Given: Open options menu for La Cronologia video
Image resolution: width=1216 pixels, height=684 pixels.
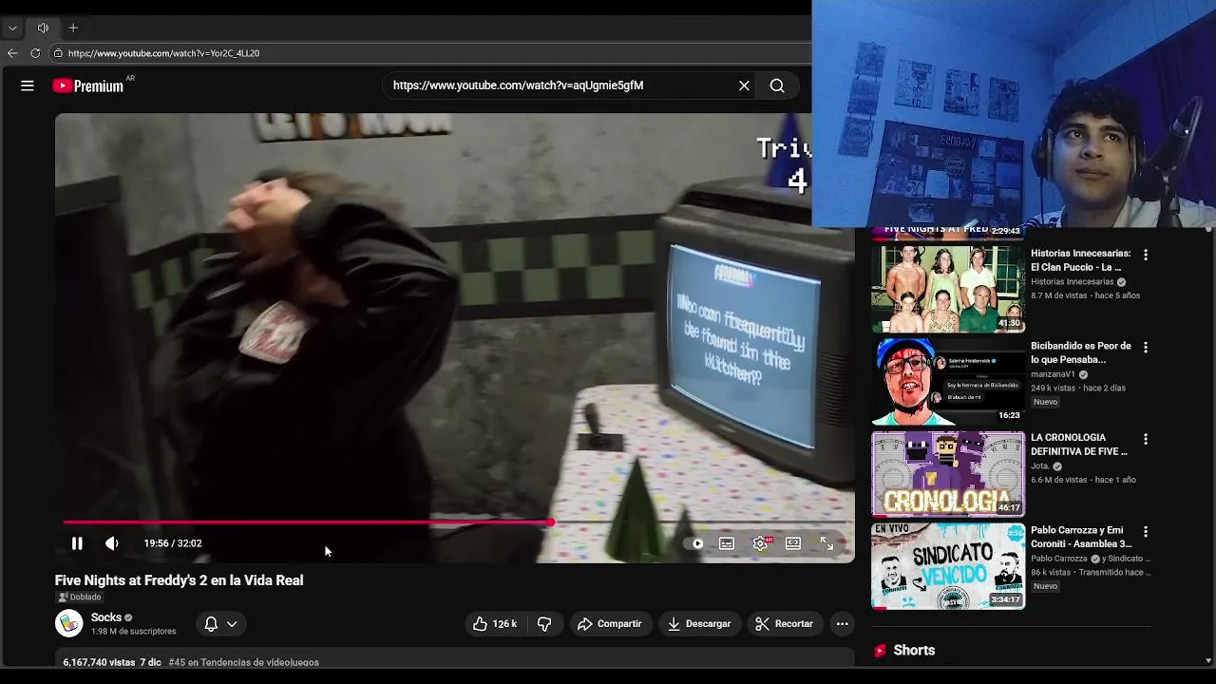Looking at the screenshot, I should coord(1145,439).
